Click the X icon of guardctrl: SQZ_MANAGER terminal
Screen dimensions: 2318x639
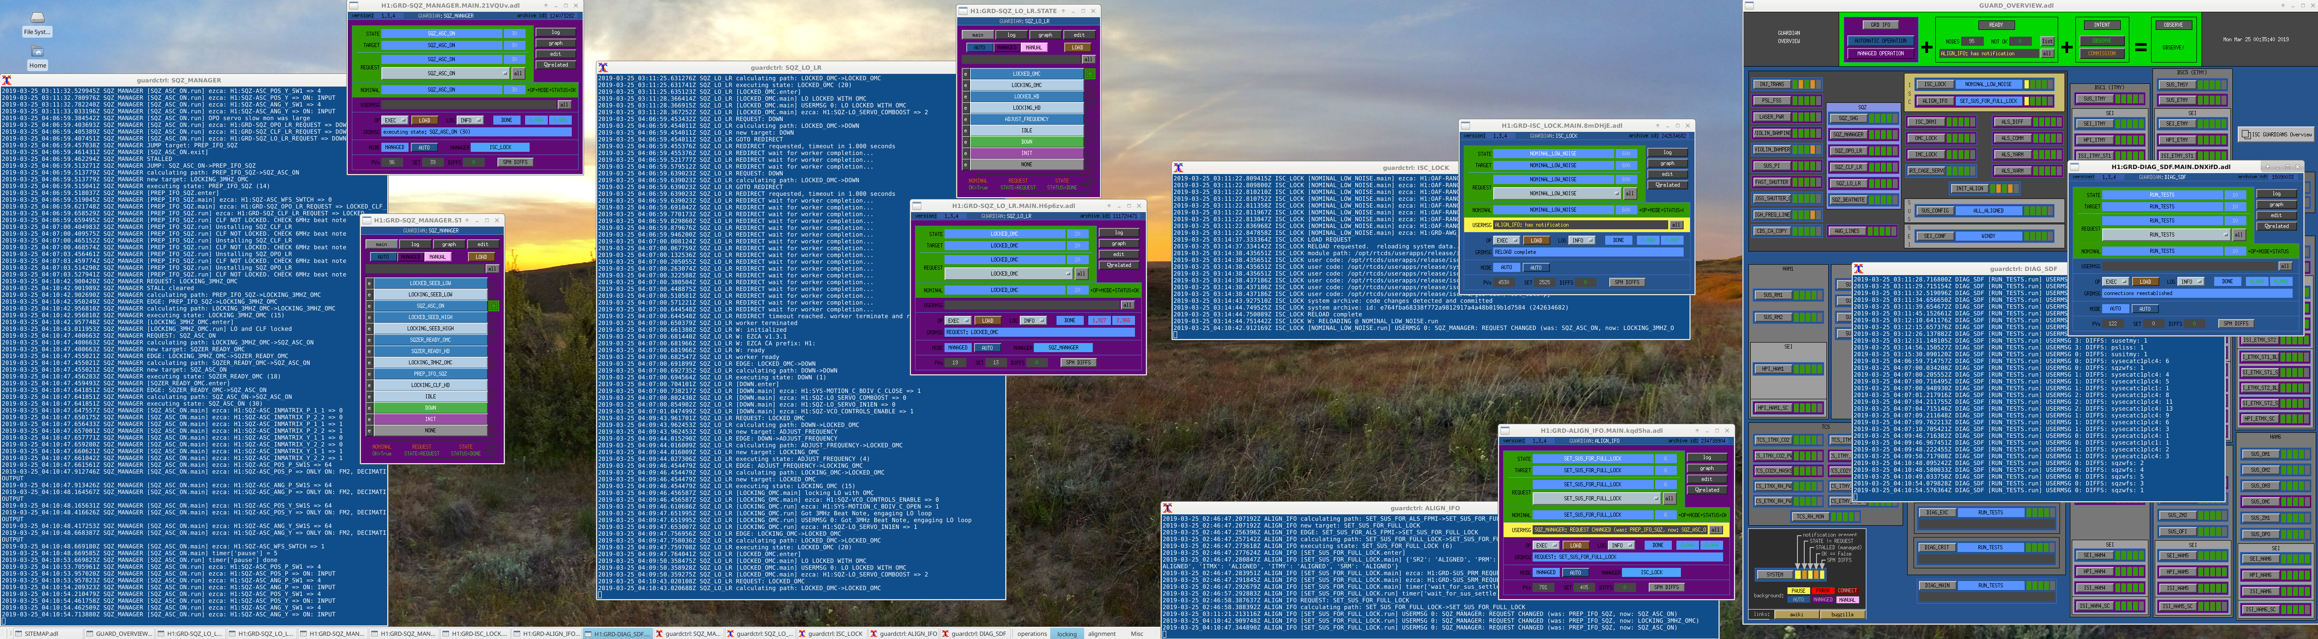pos(6,80)
